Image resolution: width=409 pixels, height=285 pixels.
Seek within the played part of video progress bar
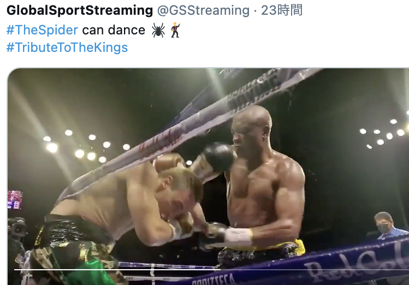(117, 269)
